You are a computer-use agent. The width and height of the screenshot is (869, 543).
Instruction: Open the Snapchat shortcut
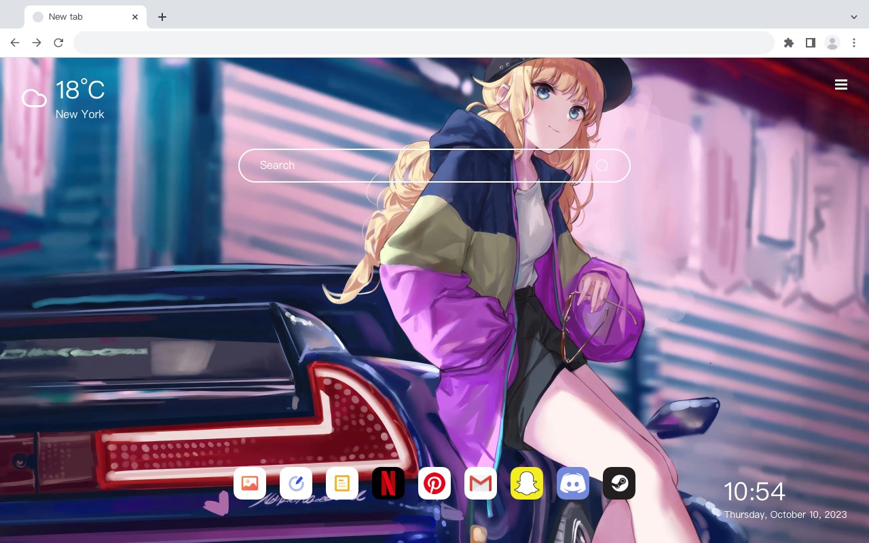click(527, 483)
